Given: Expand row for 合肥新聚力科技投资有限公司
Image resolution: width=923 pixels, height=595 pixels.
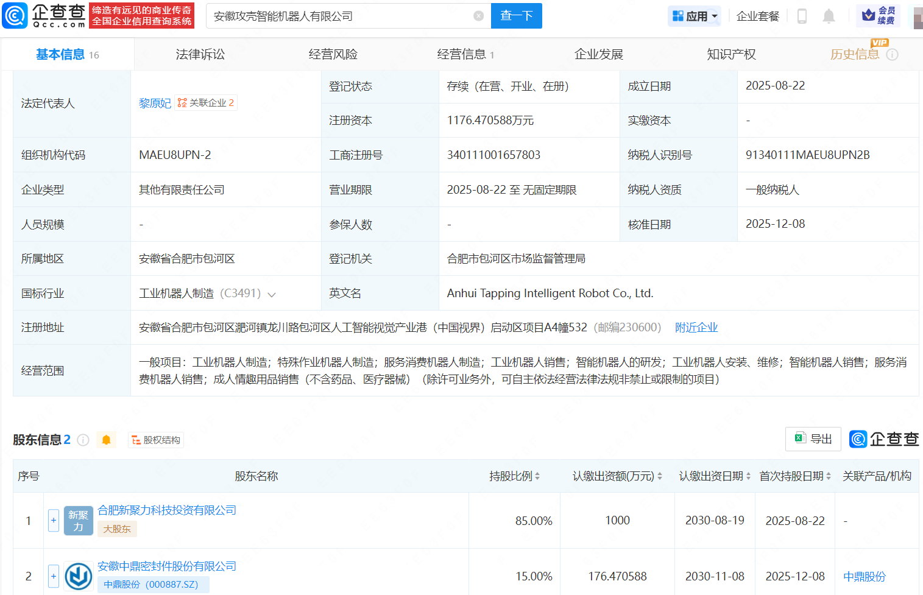Looking at the screenshot, I should pos(54,521).
